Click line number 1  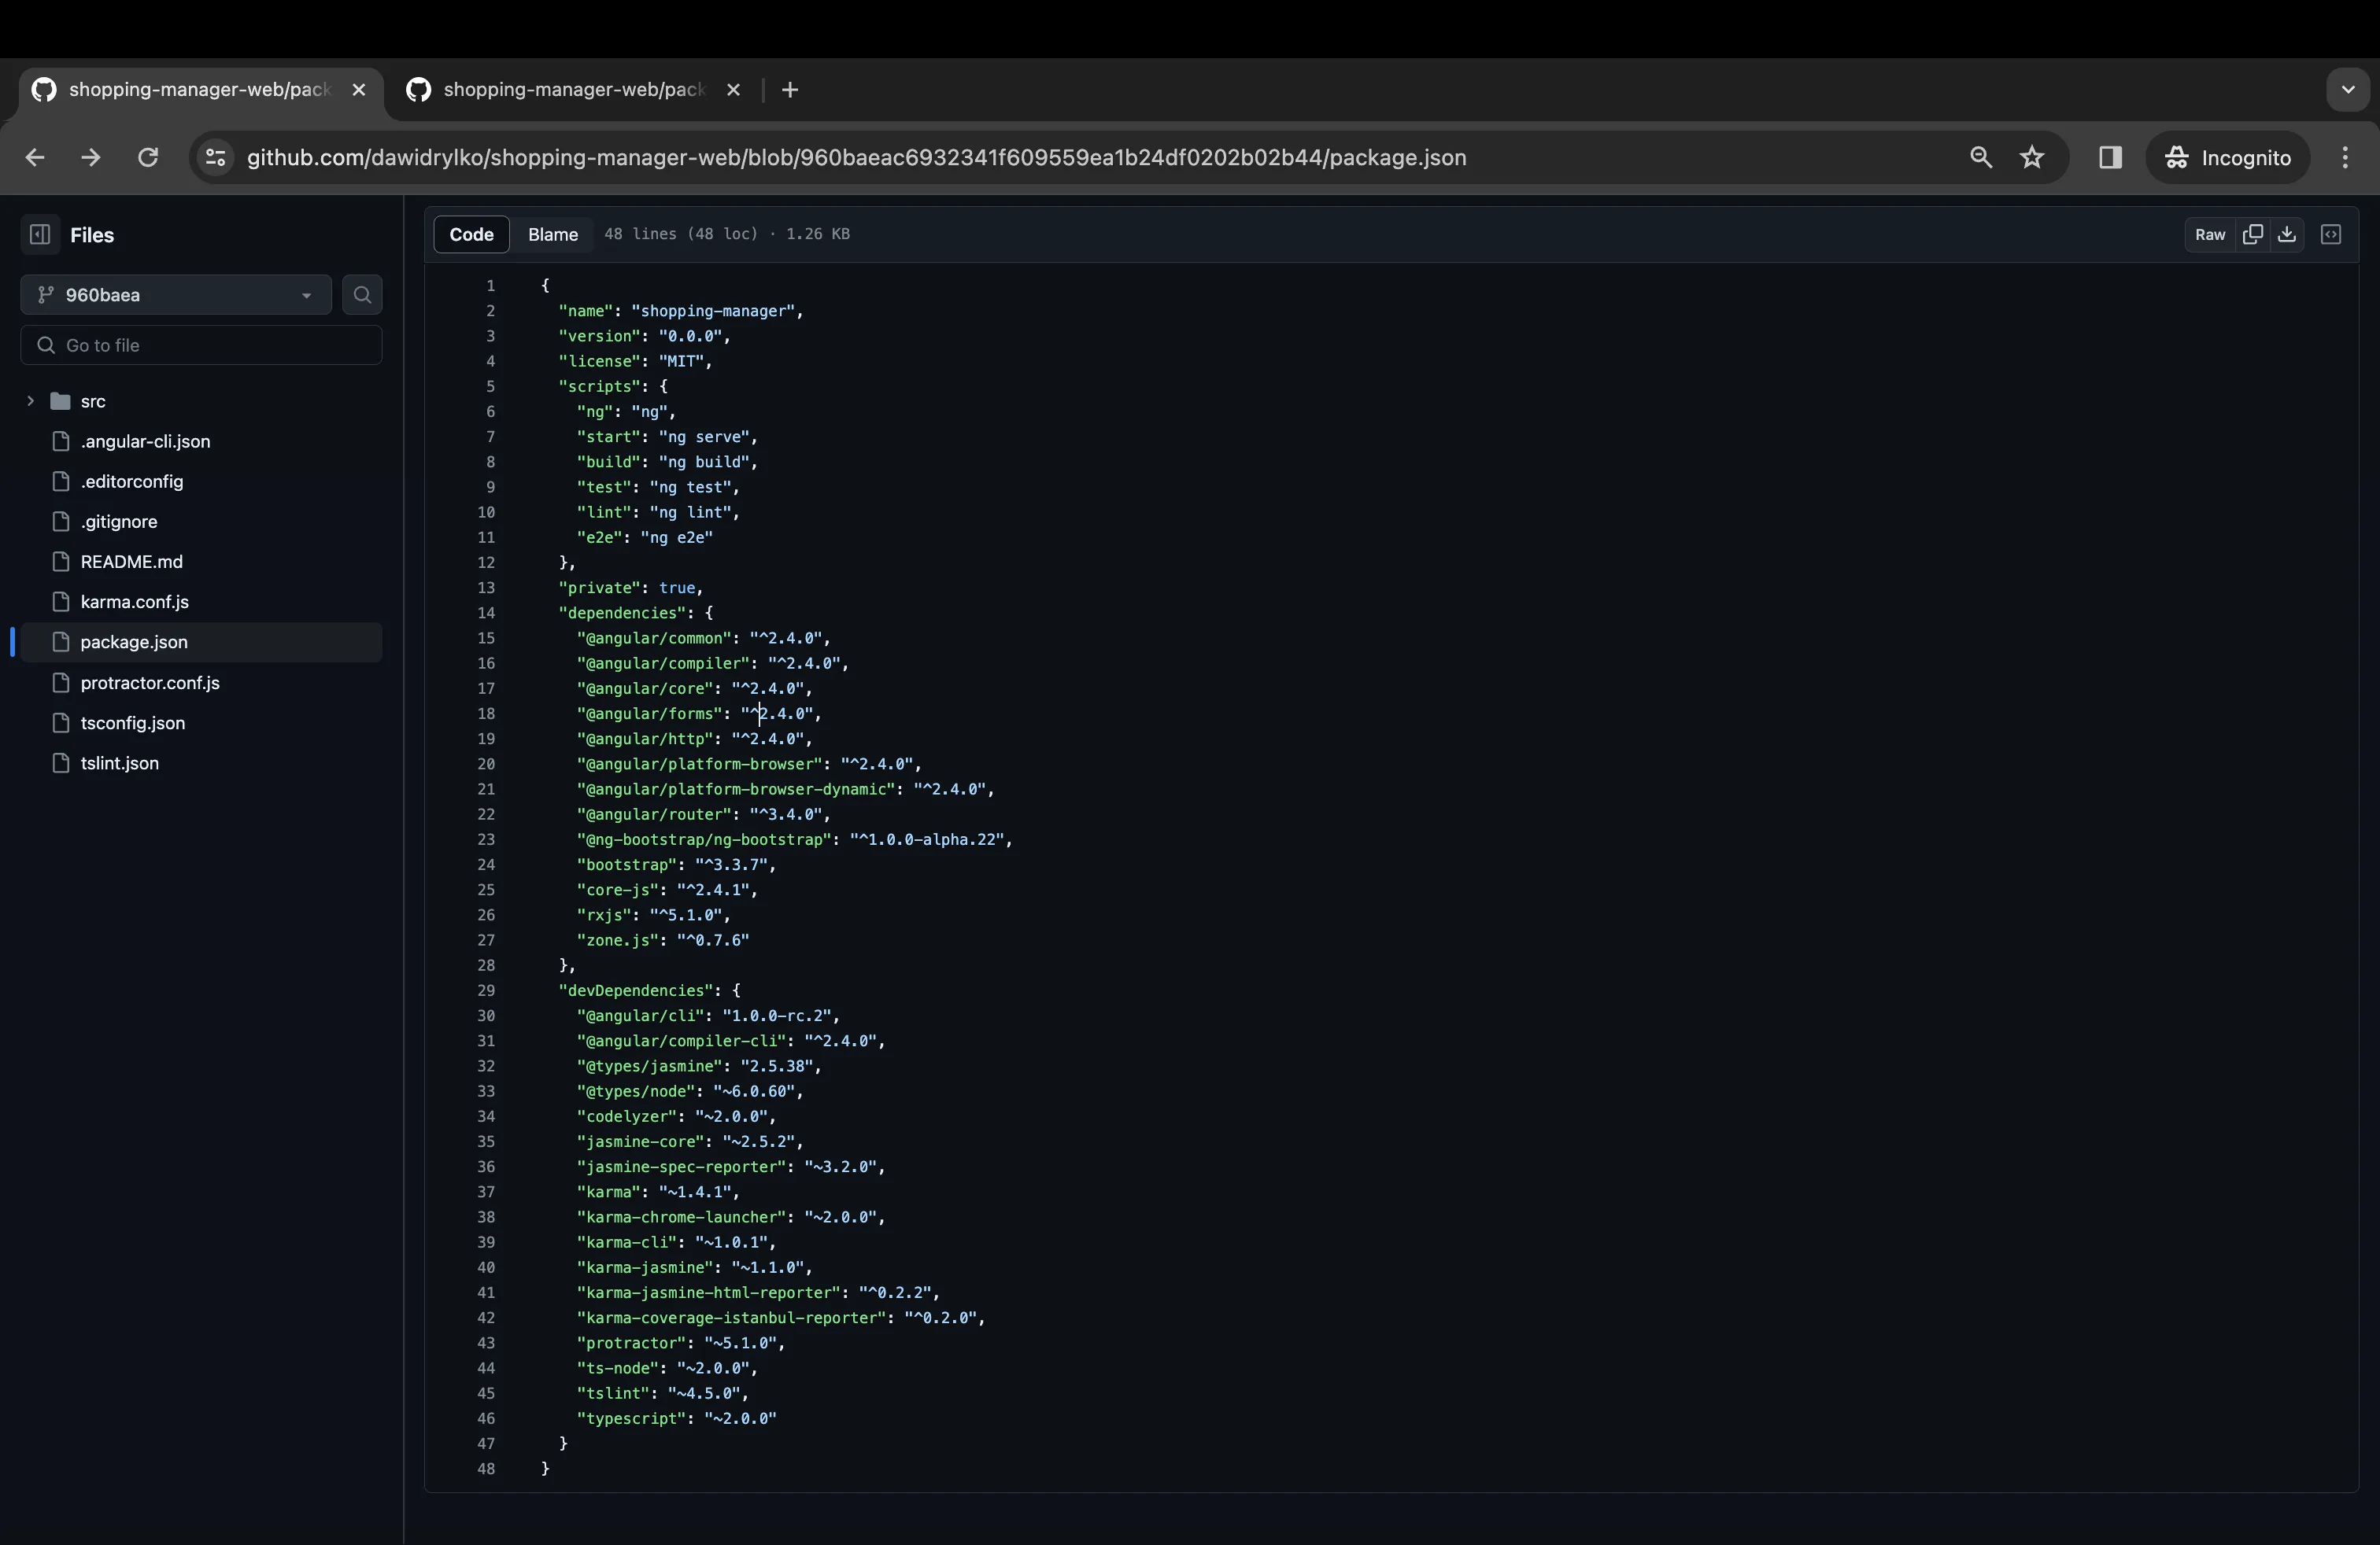(x=490, y=286)
